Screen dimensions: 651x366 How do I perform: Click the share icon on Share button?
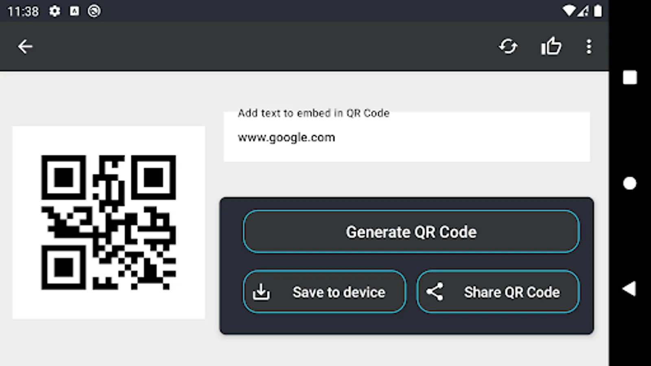pyautogui.click(x=435, y=292)
